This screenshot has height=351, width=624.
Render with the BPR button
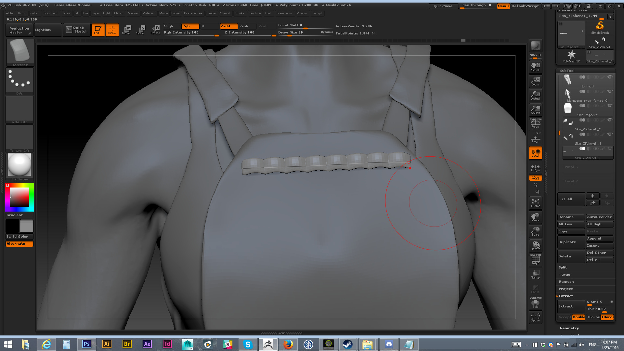click(535, 45)
